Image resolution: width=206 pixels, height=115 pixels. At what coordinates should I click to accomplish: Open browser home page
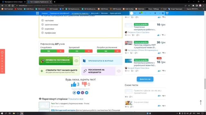click(x=13, y=6)
